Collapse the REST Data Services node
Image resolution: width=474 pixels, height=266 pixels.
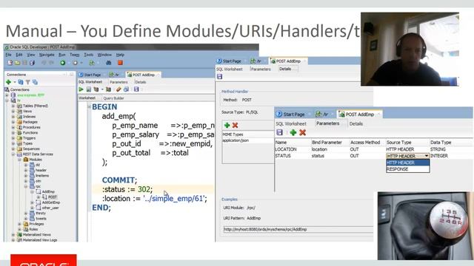coord(13,154)
